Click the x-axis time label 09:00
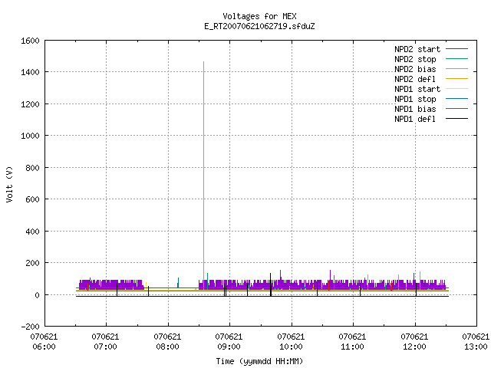This screenshot has width=491, height=368. point(229,347)
